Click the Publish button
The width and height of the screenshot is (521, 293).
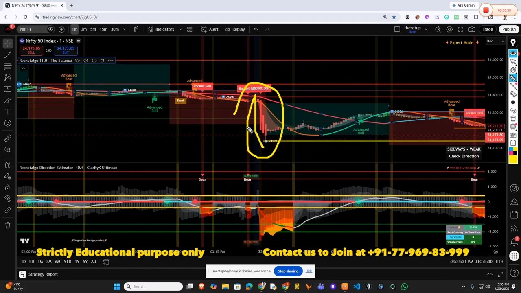click(509, 29)
